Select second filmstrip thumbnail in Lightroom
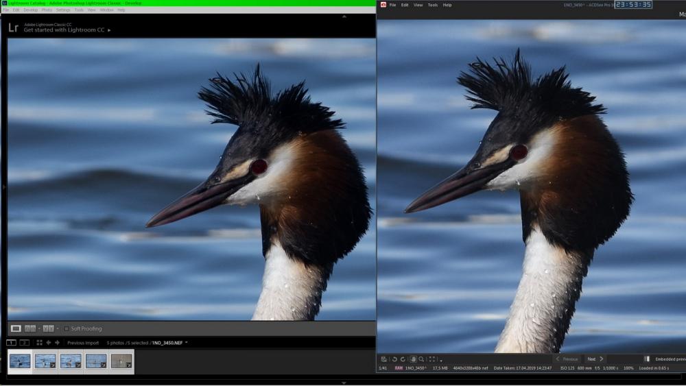Viewport: 686px width, 386px height. [45, 361]
